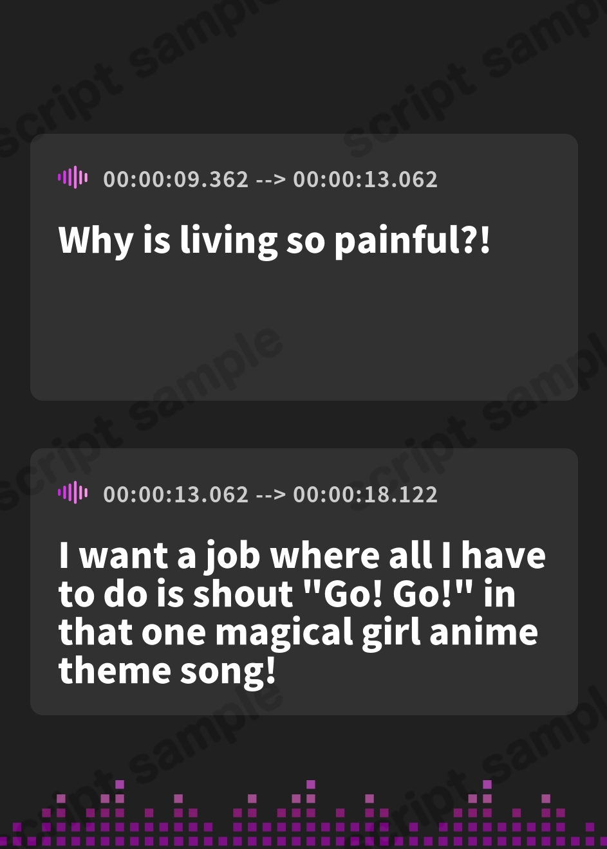Screen dimensions: 607x849
Task: Click the arrow "-->" in the second timestamp
Action: pyautogui.click(x=271, y=494)
